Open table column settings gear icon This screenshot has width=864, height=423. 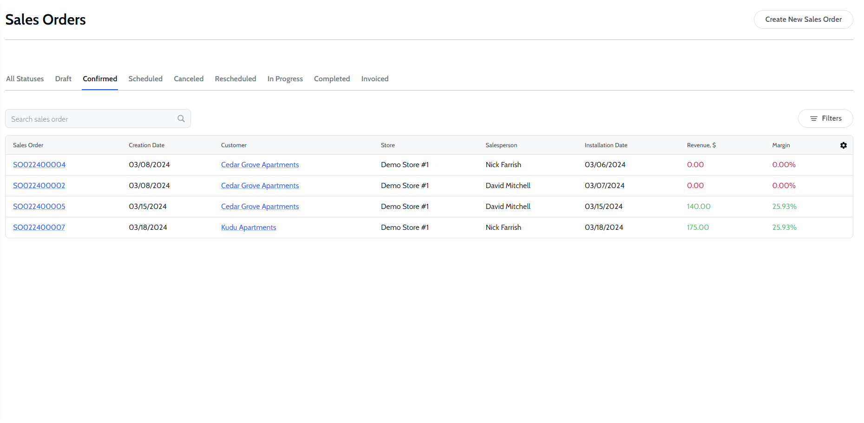tap(843, 145)
